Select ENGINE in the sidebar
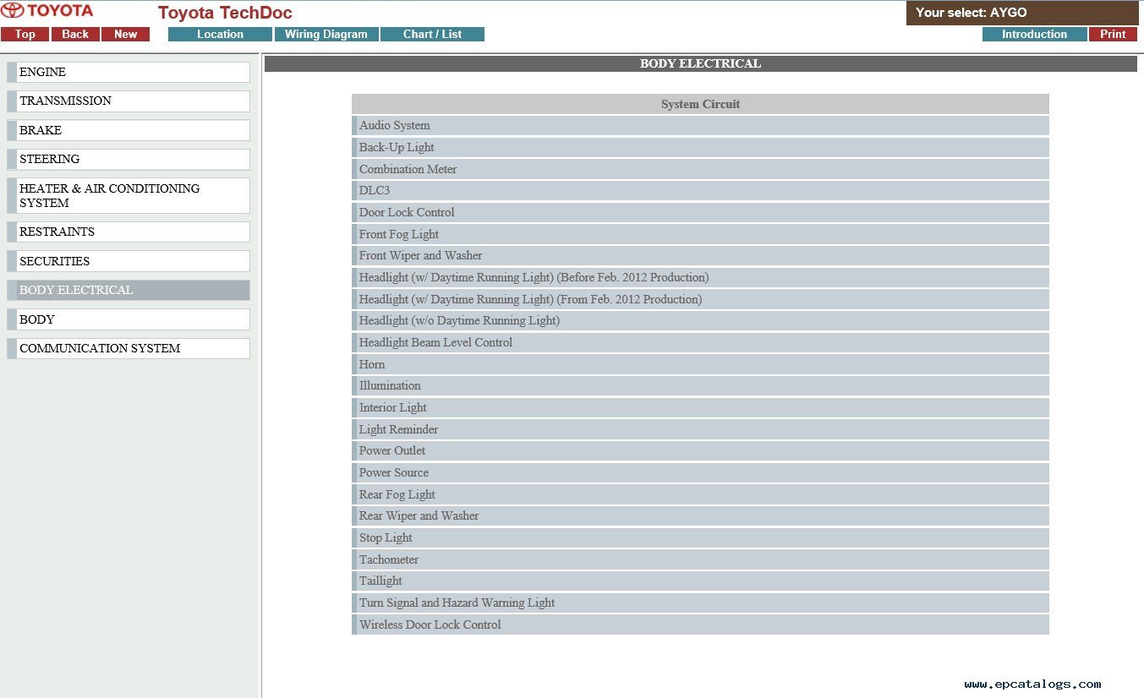This screenshot has height=698, width=1144. tap(129, 72)
